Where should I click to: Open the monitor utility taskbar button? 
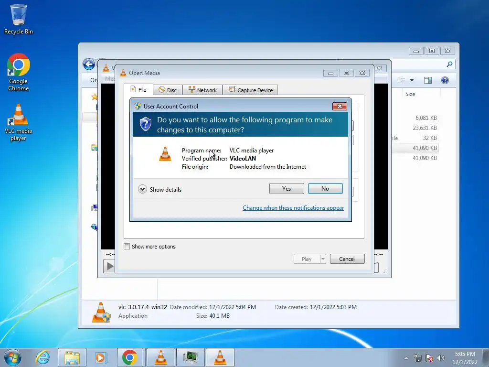(191, 357)
